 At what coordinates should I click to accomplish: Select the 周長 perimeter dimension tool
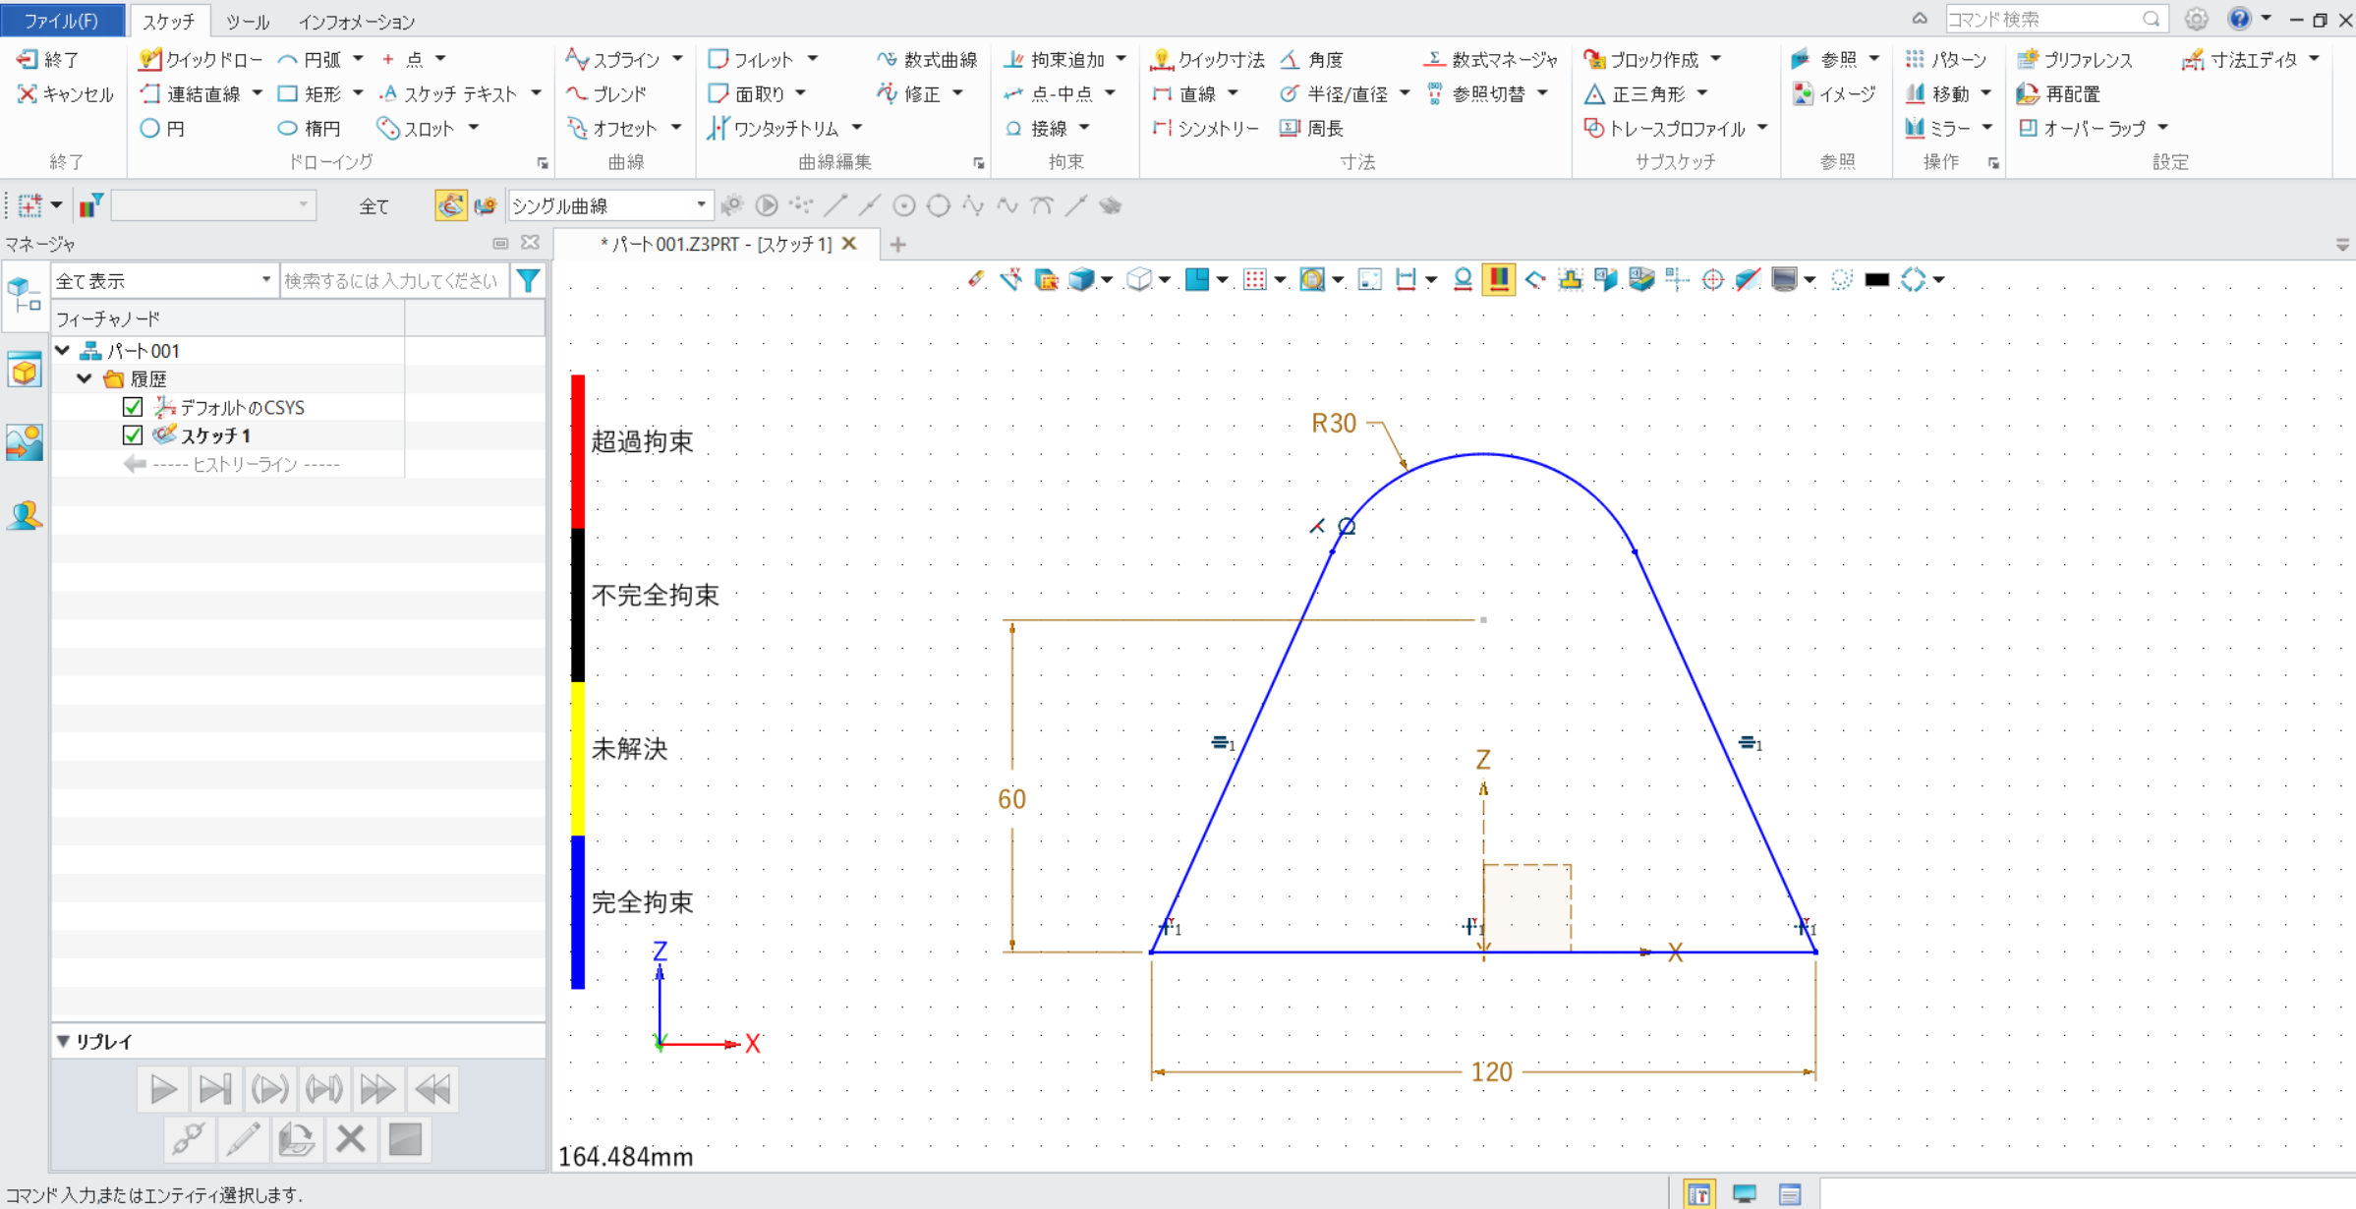pyautogui.click(x=1312, y=128)
